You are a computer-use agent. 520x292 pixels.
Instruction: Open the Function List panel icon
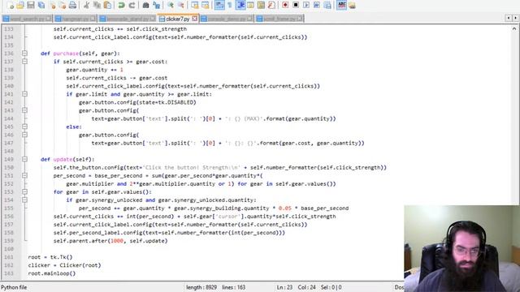(271, 6)
